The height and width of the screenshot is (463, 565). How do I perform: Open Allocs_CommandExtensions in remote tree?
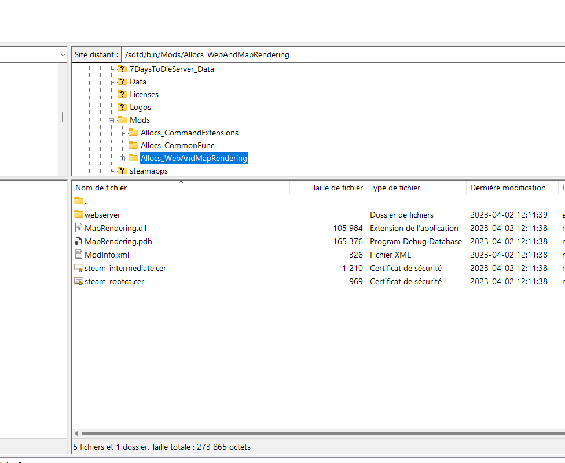[x=189, y=133]
